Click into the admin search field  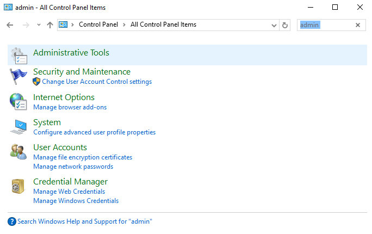(x=325, y=25)
